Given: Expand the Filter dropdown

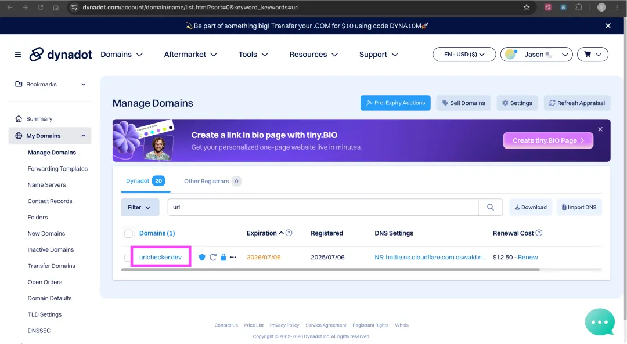Looking at the screenshot, I should coord(140,207).
